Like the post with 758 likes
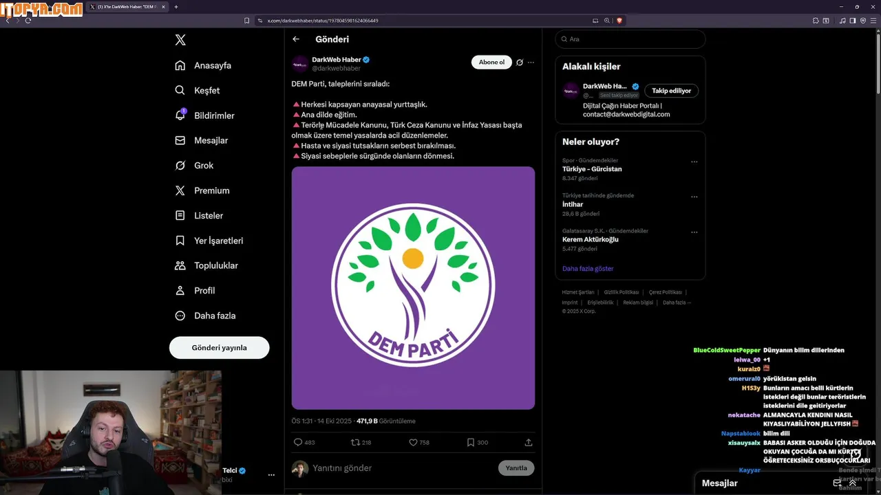 pyautogui.click(x=413, y=442)
